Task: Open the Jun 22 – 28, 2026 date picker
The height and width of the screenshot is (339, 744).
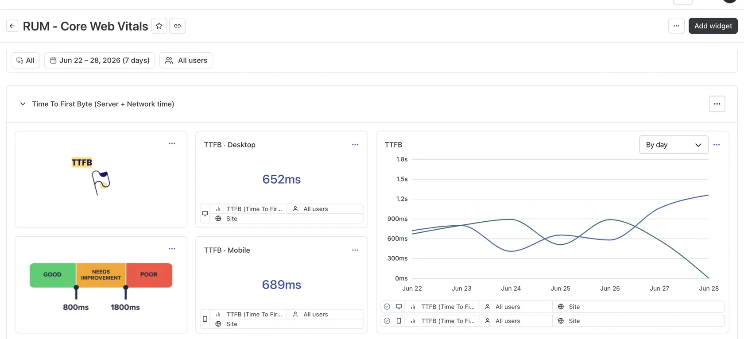Action: click(x=100, y=60)
